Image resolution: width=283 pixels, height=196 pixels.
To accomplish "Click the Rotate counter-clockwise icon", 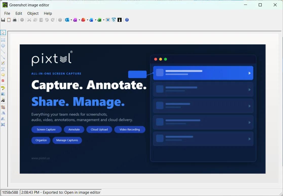I will click(3, 119).
